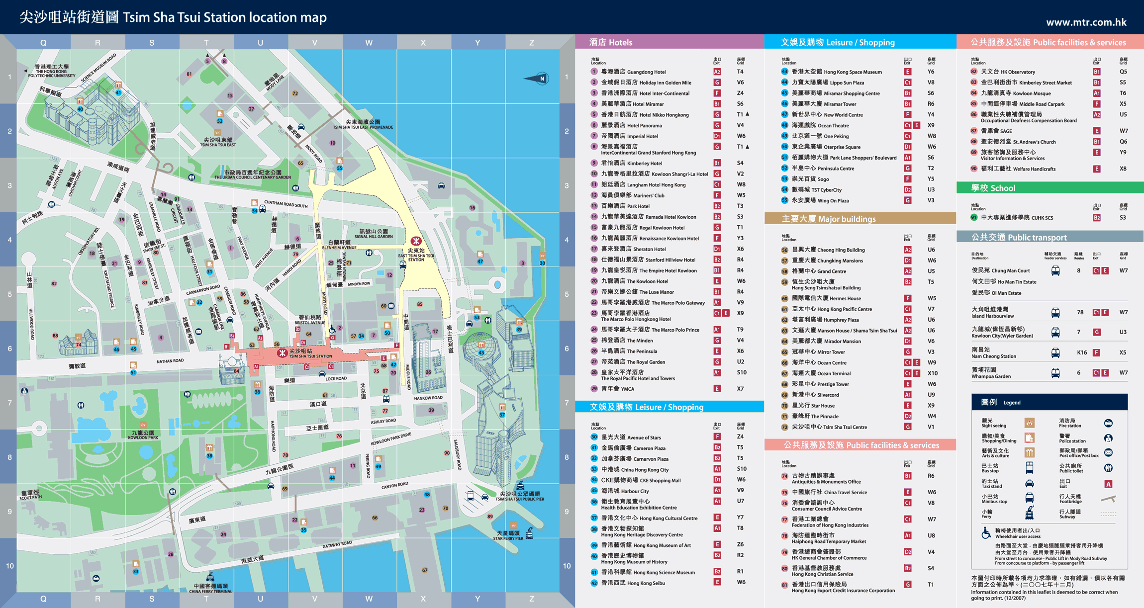Click the Arts & culture icon in the legend
This screenshot has width=1144, height=608.
pos(1029,453)
